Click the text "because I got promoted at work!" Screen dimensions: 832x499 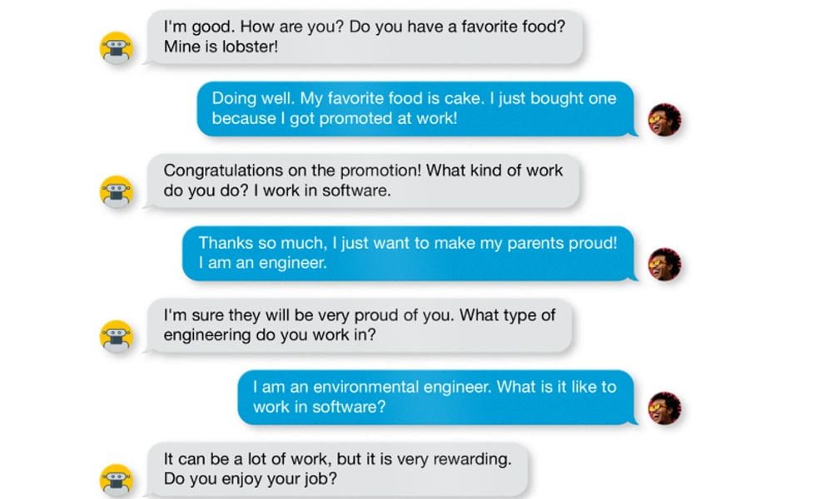tap(334, 119)
